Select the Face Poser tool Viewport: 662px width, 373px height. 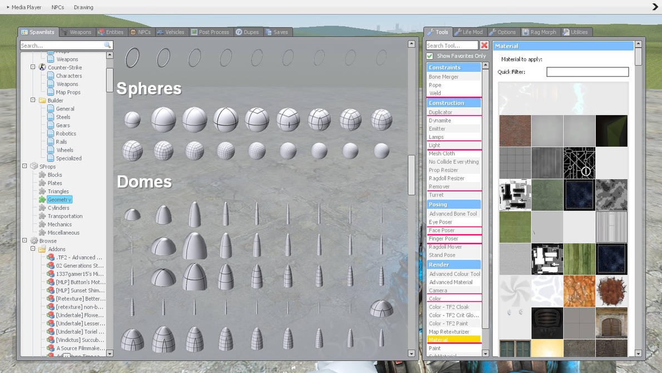click(x=454, y=230)
